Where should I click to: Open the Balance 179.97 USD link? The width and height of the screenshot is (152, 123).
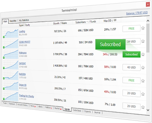tap(137, 13)
